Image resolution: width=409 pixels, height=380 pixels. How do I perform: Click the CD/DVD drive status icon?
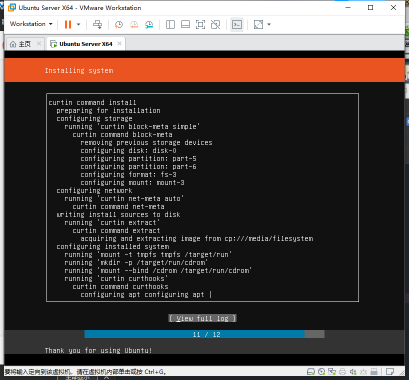tap(321, 371)
